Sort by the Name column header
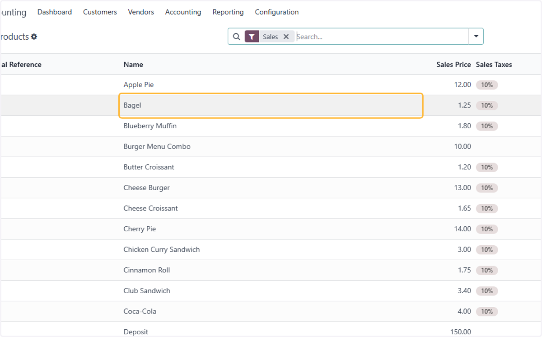The width and height of the screenshot is (542, 337). click(133, 65)
